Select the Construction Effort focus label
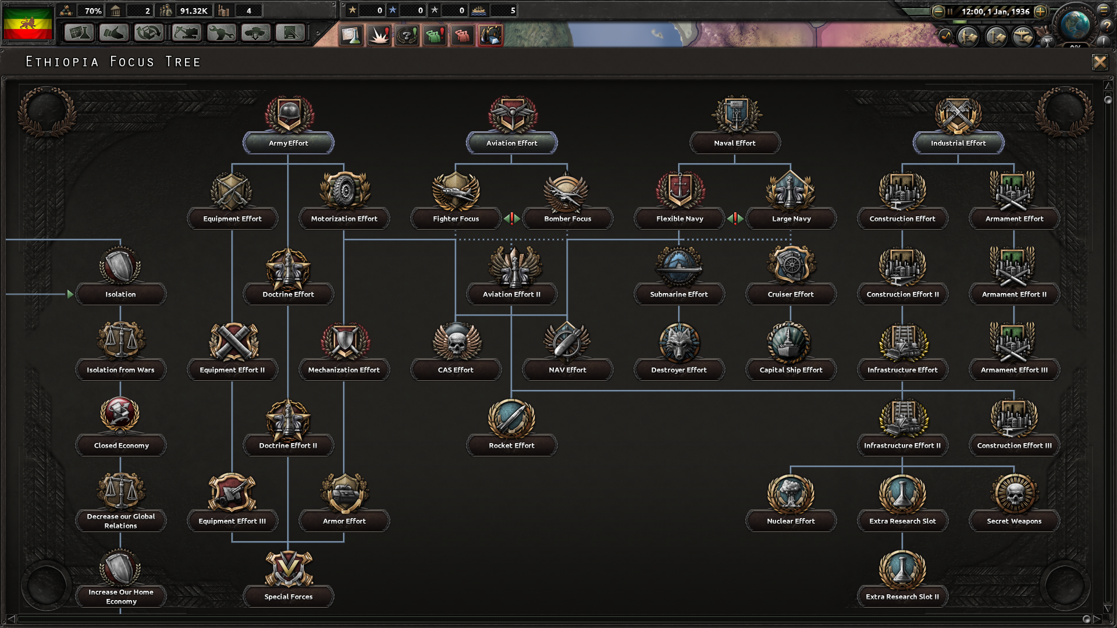The image size is (1117, 628). [x=902, y=219]
